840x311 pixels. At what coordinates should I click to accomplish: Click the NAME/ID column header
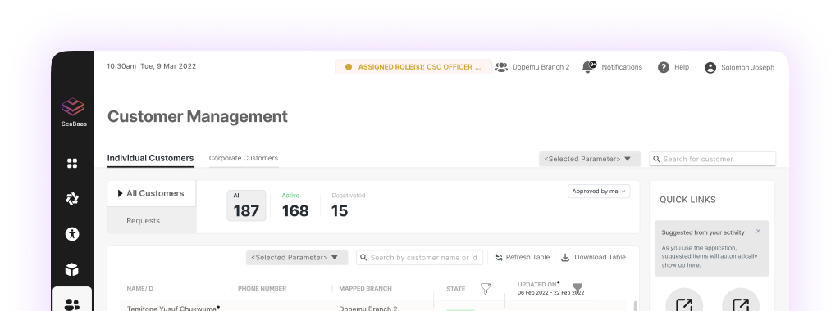point(139,289)
